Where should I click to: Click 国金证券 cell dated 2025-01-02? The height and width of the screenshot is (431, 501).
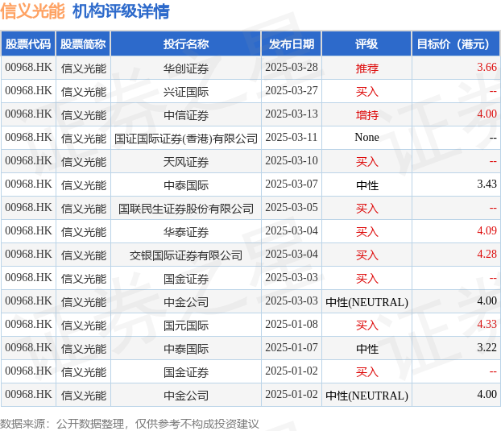pos(186,371)
